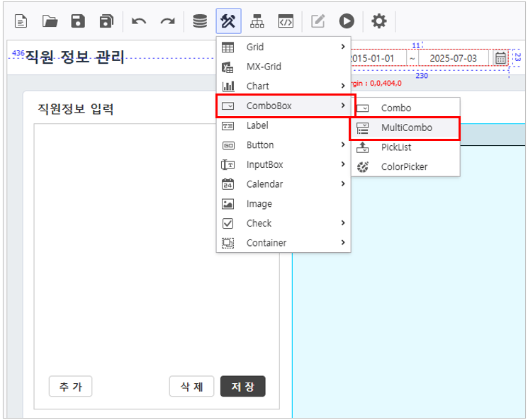The image size is (528, 420).
Task: Click the 2025-07-03 end date field
Action: pos(454,58)
